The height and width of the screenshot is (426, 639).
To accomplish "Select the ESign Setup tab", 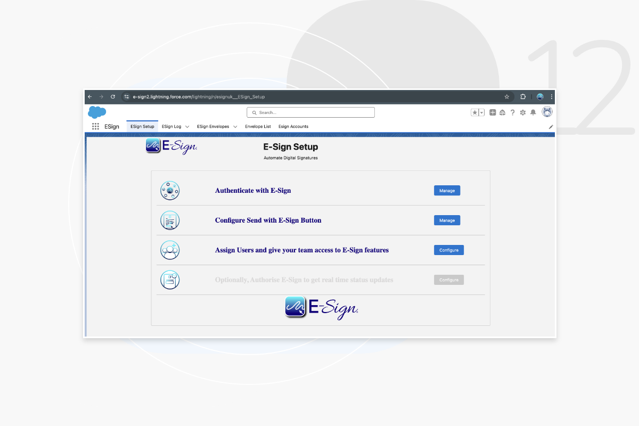I will [x=142, y=126].
